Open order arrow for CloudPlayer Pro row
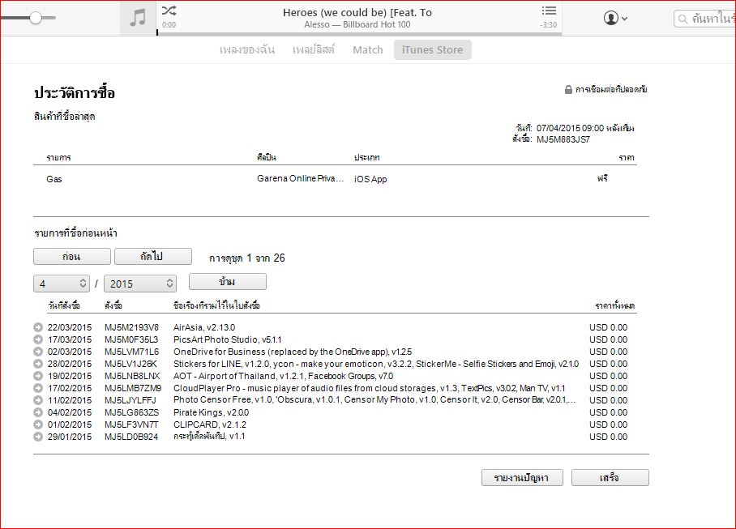This screenshot has width=736, height=529. click(x=38, y=388)
